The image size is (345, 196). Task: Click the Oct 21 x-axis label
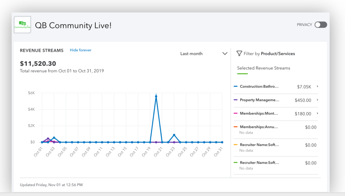[x=158, y=152]
